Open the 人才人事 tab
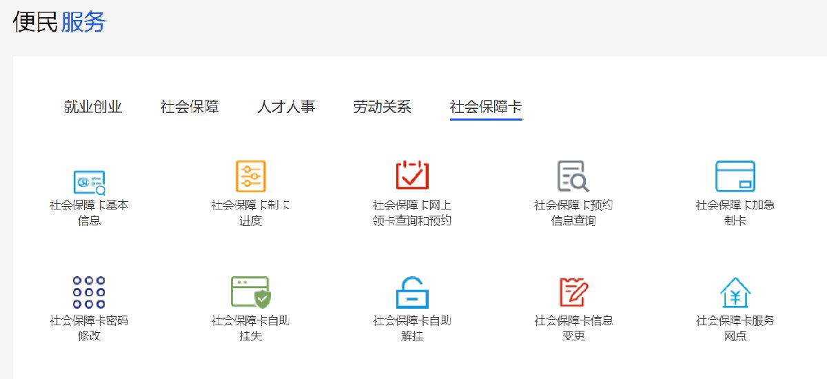The image size is (827, 379). click(286, 107)
